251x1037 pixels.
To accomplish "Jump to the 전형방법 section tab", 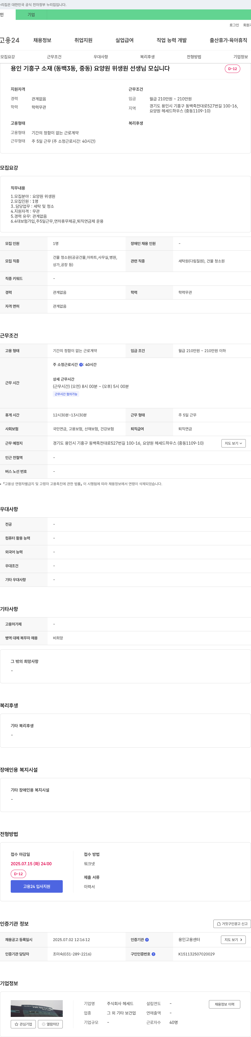I will pos(194,57).
